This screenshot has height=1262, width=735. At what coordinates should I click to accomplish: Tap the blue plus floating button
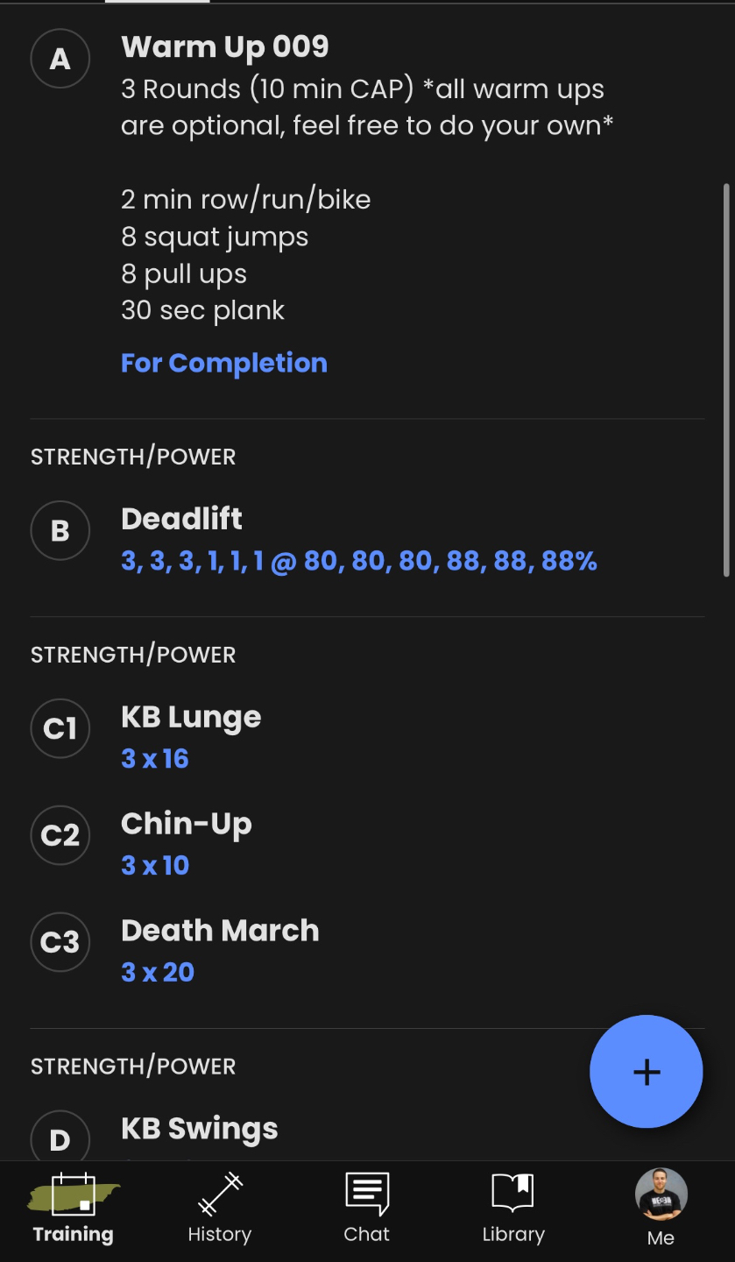[646, 1071]
